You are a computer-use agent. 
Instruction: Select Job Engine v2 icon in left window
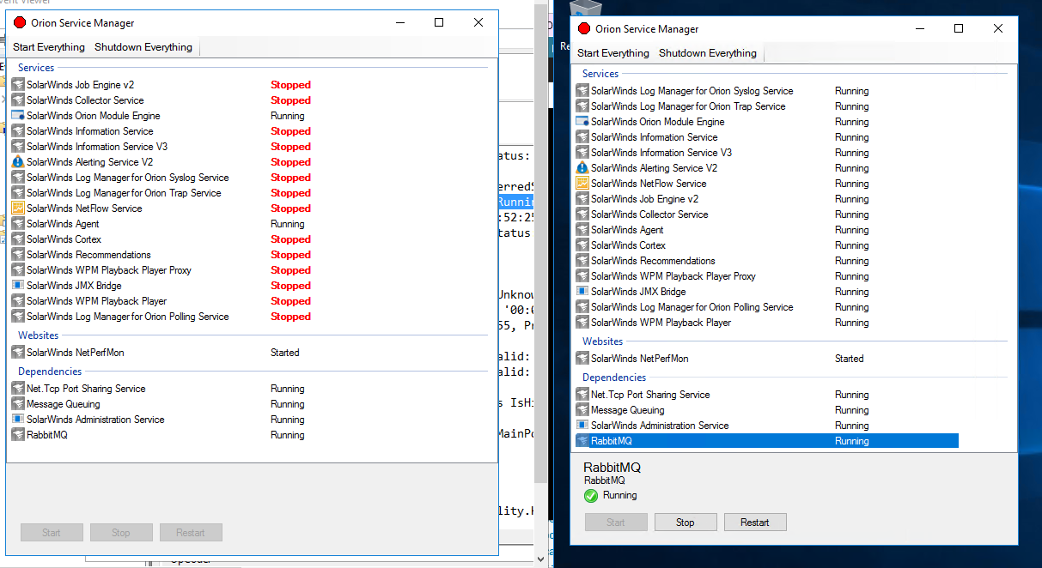[x=18, y=85]
